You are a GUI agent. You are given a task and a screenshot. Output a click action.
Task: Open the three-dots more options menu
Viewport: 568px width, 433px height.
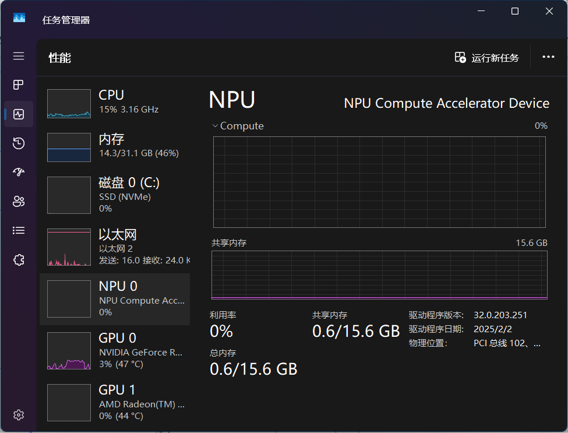click(x=548, y=57)
